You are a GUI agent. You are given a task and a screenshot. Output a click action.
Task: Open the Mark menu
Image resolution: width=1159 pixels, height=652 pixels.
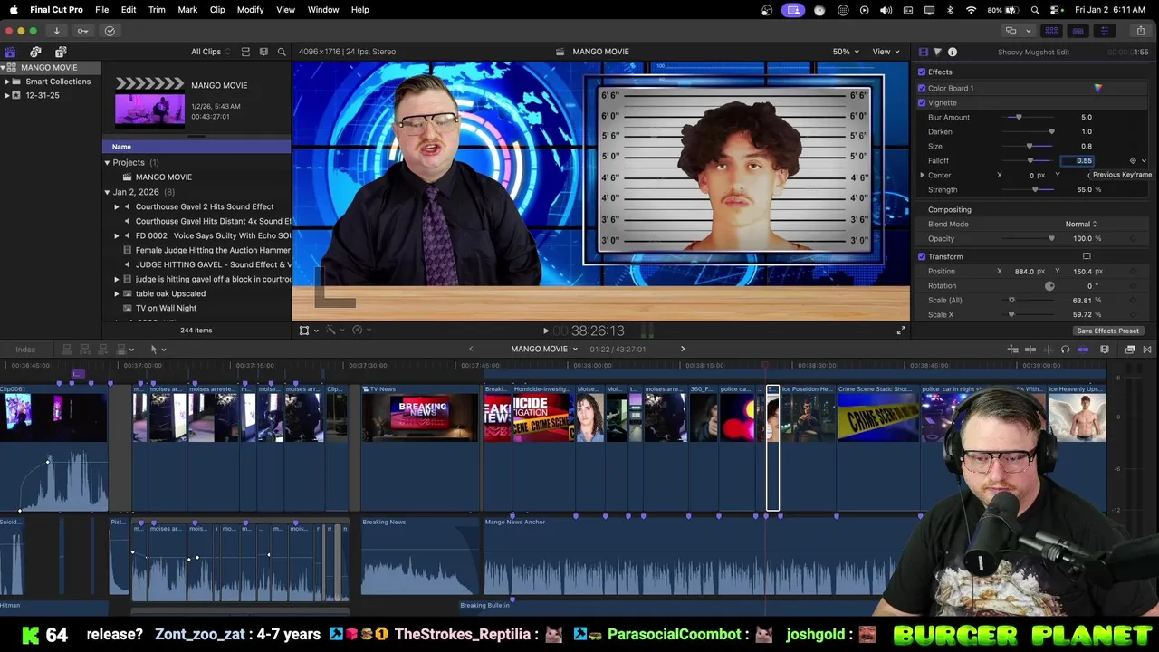(187, 9)
